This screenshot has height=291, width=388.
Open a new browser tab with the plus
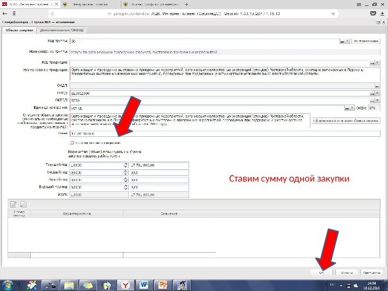tap(186, 4)
